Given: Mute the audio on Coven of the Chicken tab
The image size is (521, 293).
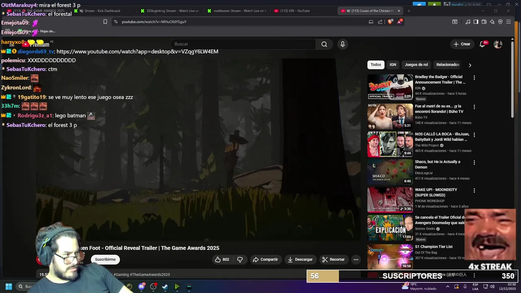Looking at the screenshot, I should coord(348,11).
